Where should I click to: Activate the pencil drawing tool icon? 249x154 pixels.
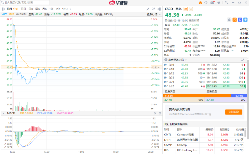[148, 9]
